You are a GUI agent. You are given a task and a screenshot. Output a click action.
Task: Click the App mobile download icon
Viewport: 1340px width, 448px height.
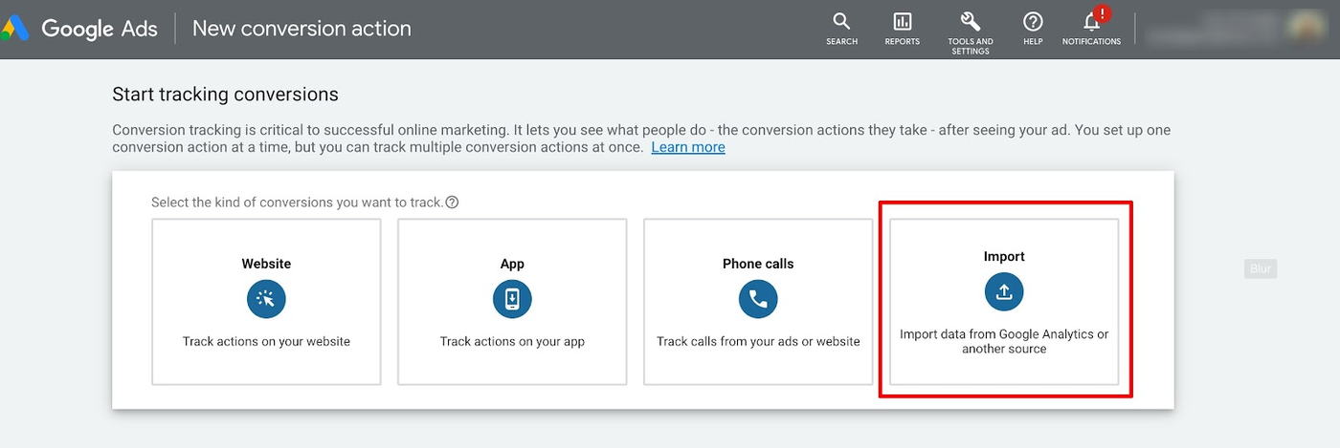pyautogui.click(x=512, y=299)
